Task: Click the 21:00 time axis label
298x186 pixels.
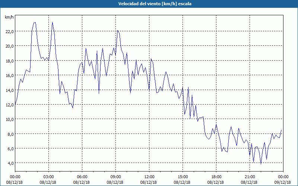Action: (250, 177)
